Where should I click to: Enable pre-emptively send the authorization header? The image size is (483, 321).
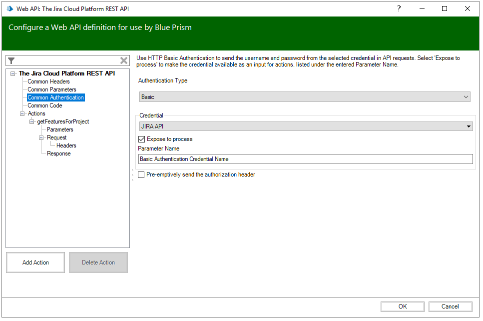[141, 175]
